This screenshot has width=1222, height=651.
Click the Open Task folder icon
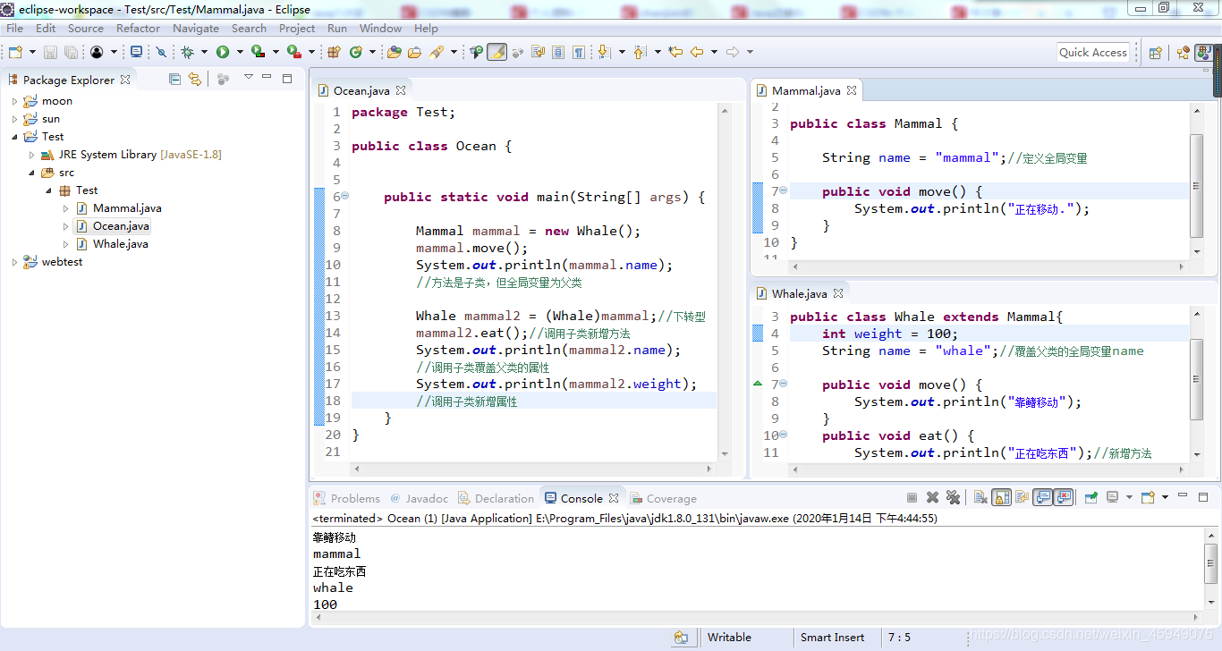414,52
